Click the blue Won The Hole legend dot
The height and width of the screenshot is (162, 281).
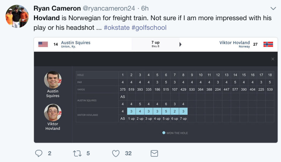(x=164, y=133)
